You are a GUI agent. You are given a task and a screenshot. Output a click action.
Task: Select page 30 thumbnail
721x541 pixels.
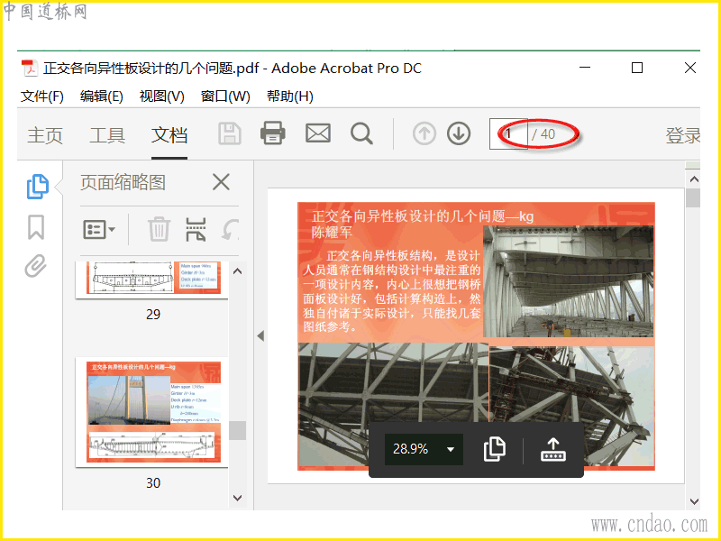click(x=153, y=412)
